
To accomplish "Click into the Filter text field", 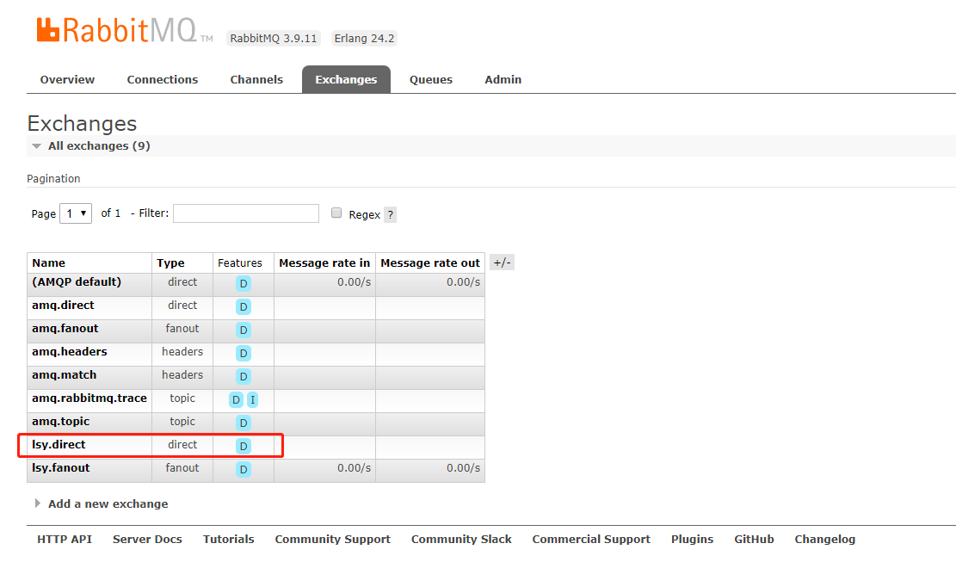I will point(246,213).
